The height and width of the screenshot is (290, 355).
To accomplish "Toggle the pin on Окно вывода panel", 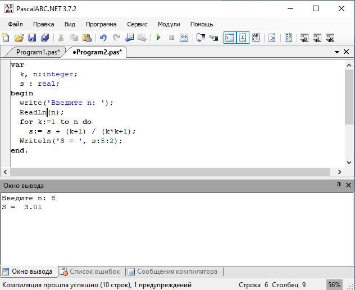I will pos(339,185).
